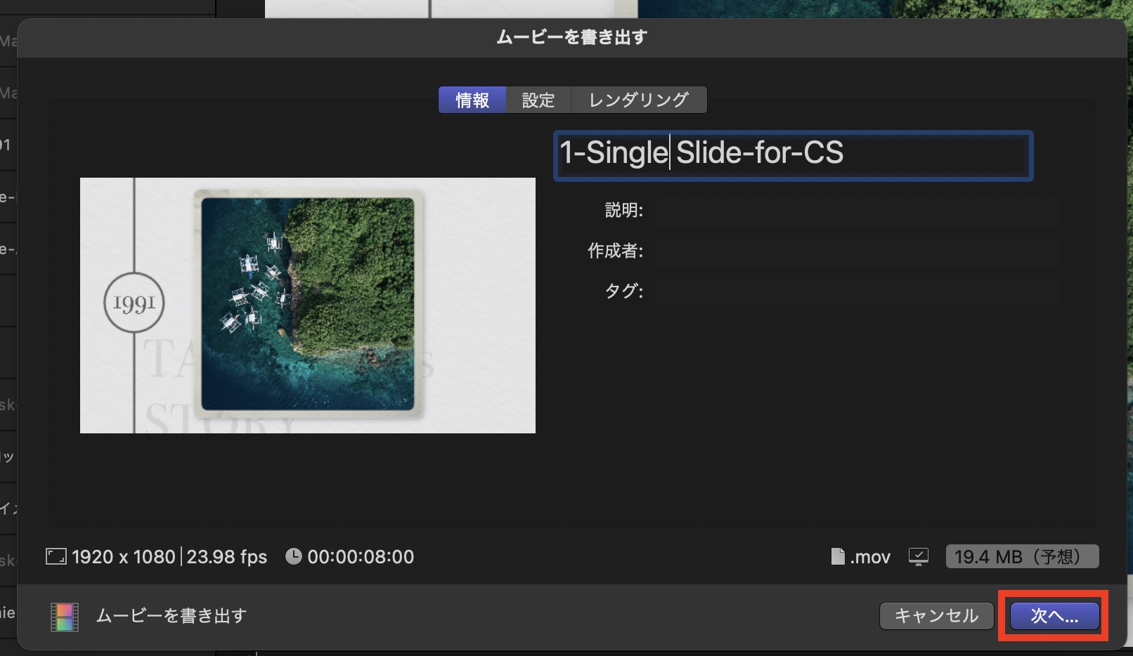The image size is (1133, 656).
Task: Click the .mov file extension text
Action: [x=870, y=557]
